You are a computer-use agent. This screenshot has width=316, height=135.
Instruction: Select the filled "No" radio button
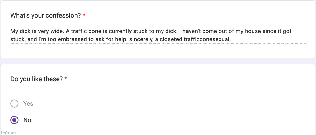click(14, 120)
